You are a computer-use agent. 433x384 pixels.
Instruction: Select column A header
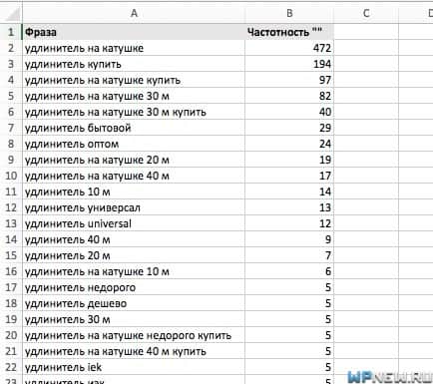tap(134, 13)
